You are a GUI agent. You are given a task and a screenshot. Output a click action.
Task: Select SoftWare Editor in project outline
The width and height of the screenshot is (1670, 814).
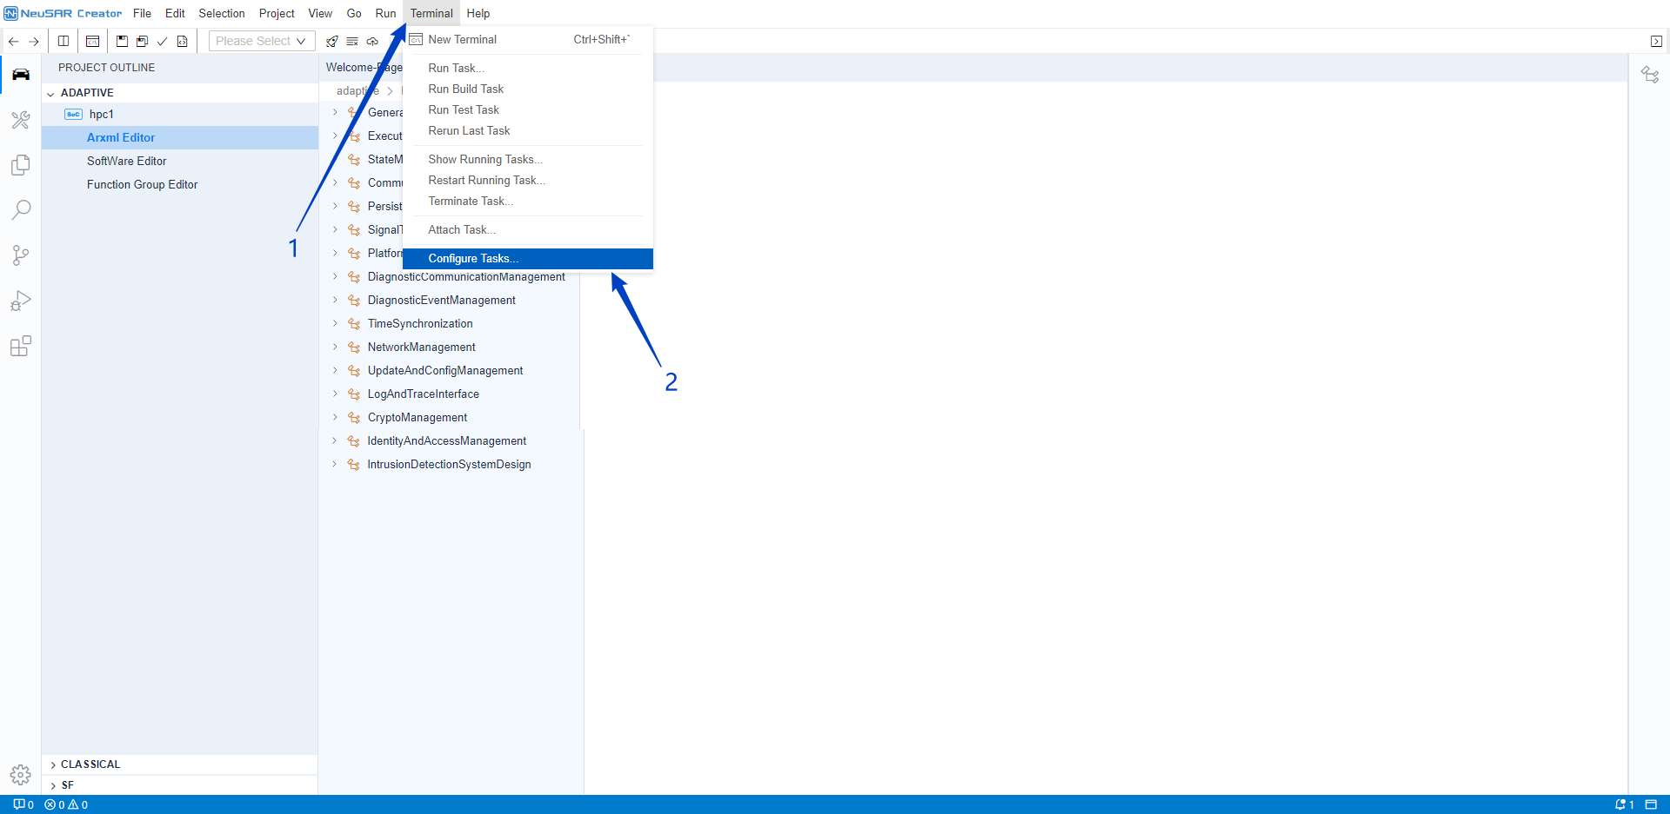127,161
